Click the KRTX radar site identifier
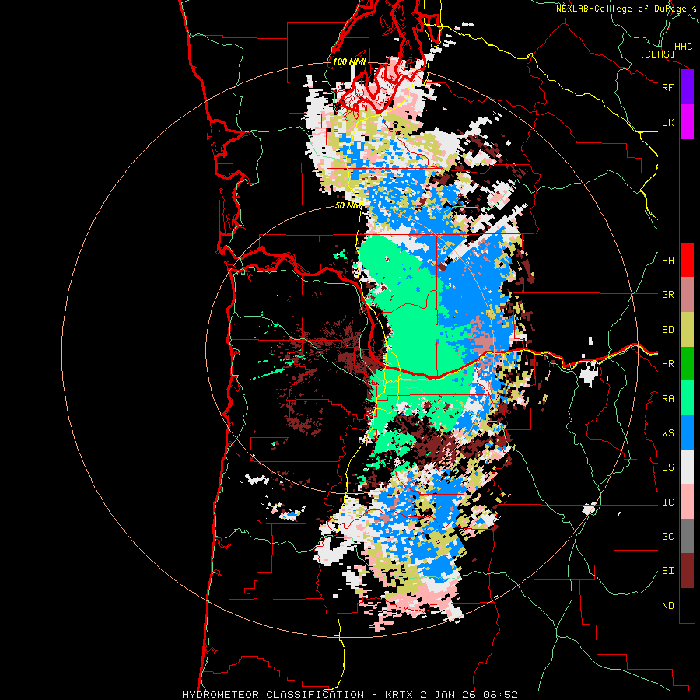This screenshot has width=700, height=700. click(399, 695)
